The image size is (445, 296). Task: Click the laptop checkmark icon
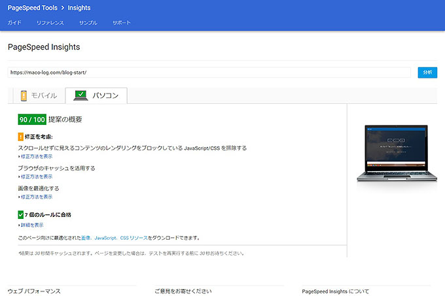click(x=80, y=95)
